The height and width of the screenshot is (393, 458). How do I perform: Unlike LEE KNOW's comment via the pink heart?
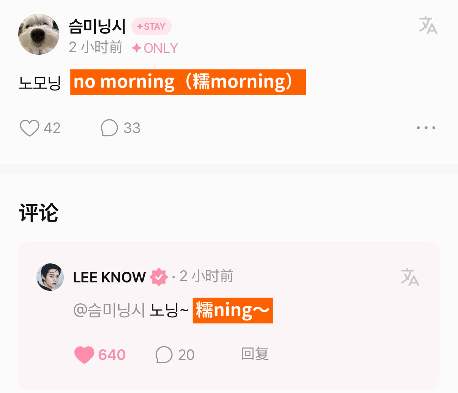[84, 355]
